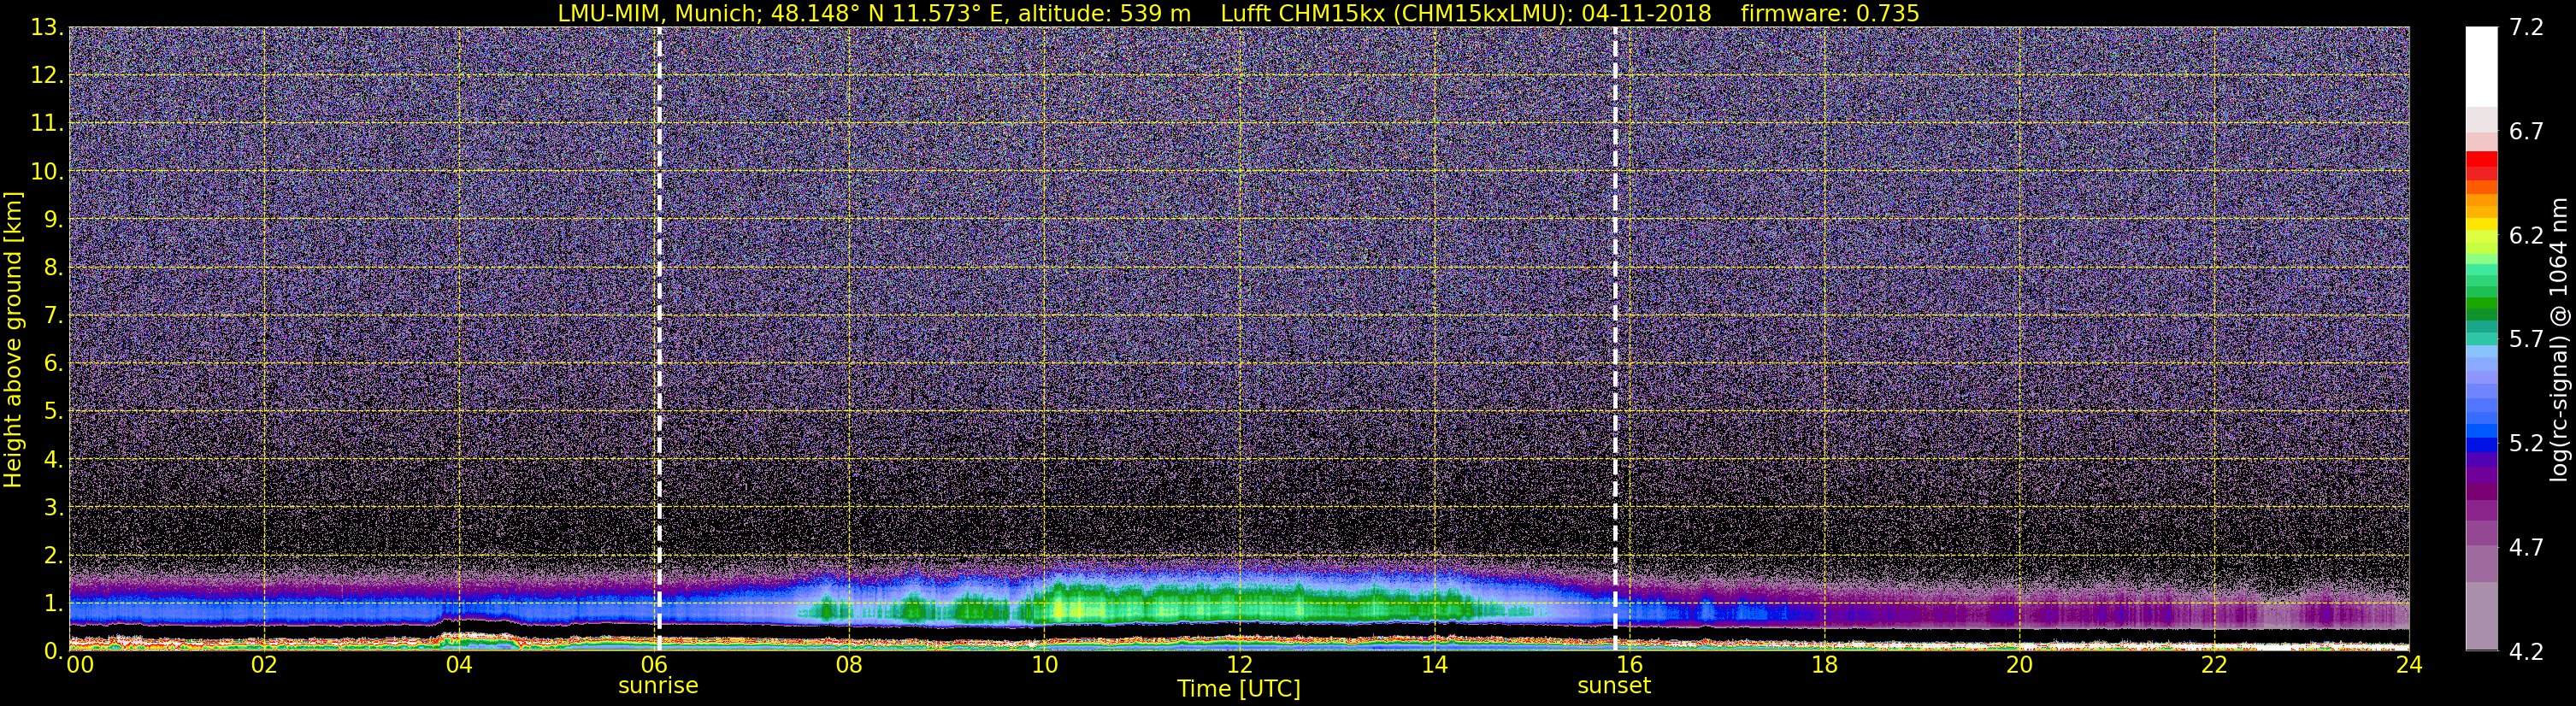This screenshot has width=2576, height=706.
Task: Click the green aerosol layer near 12 UTC
Action: tap(1239, 606)
